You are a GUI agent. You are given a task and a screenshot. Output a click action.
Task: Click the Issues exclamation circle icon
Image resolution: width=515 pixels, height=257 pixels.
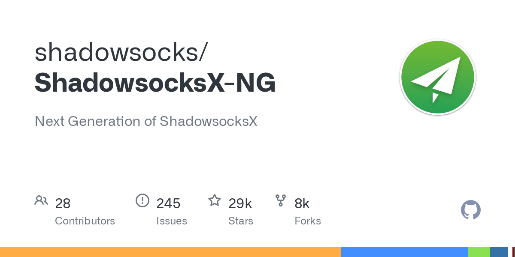(142, 200)
